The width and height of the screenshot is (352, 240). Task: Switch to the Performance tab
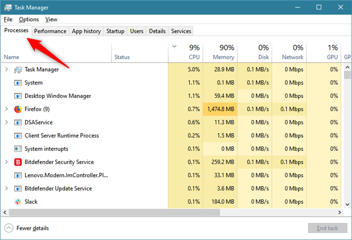[50, 31]
